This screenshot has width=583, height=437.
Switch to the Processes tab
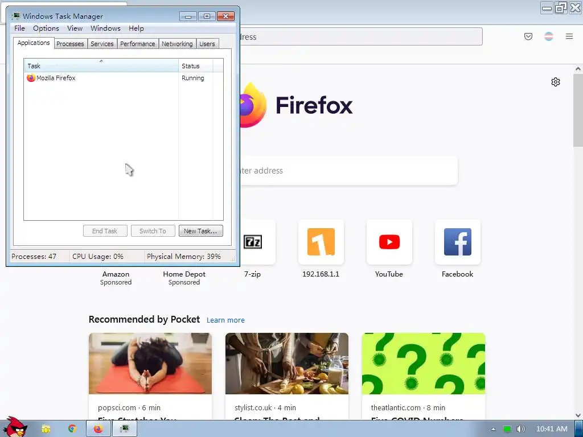click(x=70, y=44)
